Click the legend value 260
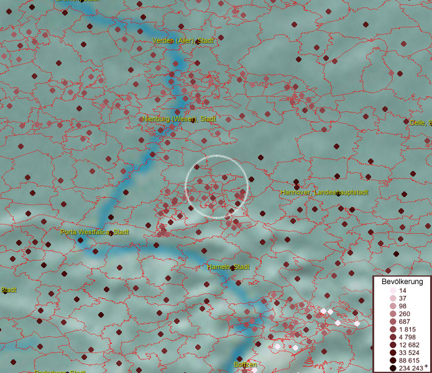Screen dimensions: 432x373 (405, 314)
